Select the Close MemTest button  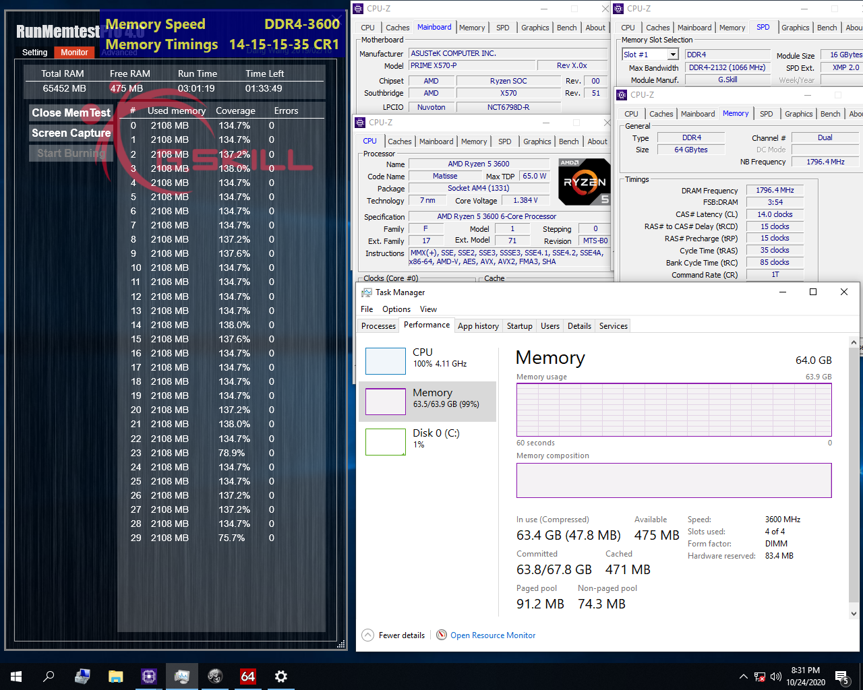(x=70, y=112)
